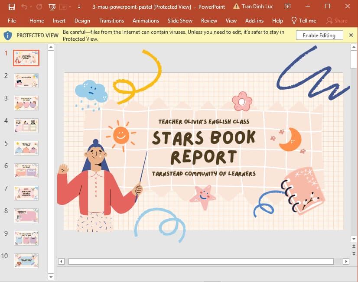This screenshot has height=282, width=358.
Task: Click the horizontal scrollbar right arrow
Action: click(x=346, y=261)
